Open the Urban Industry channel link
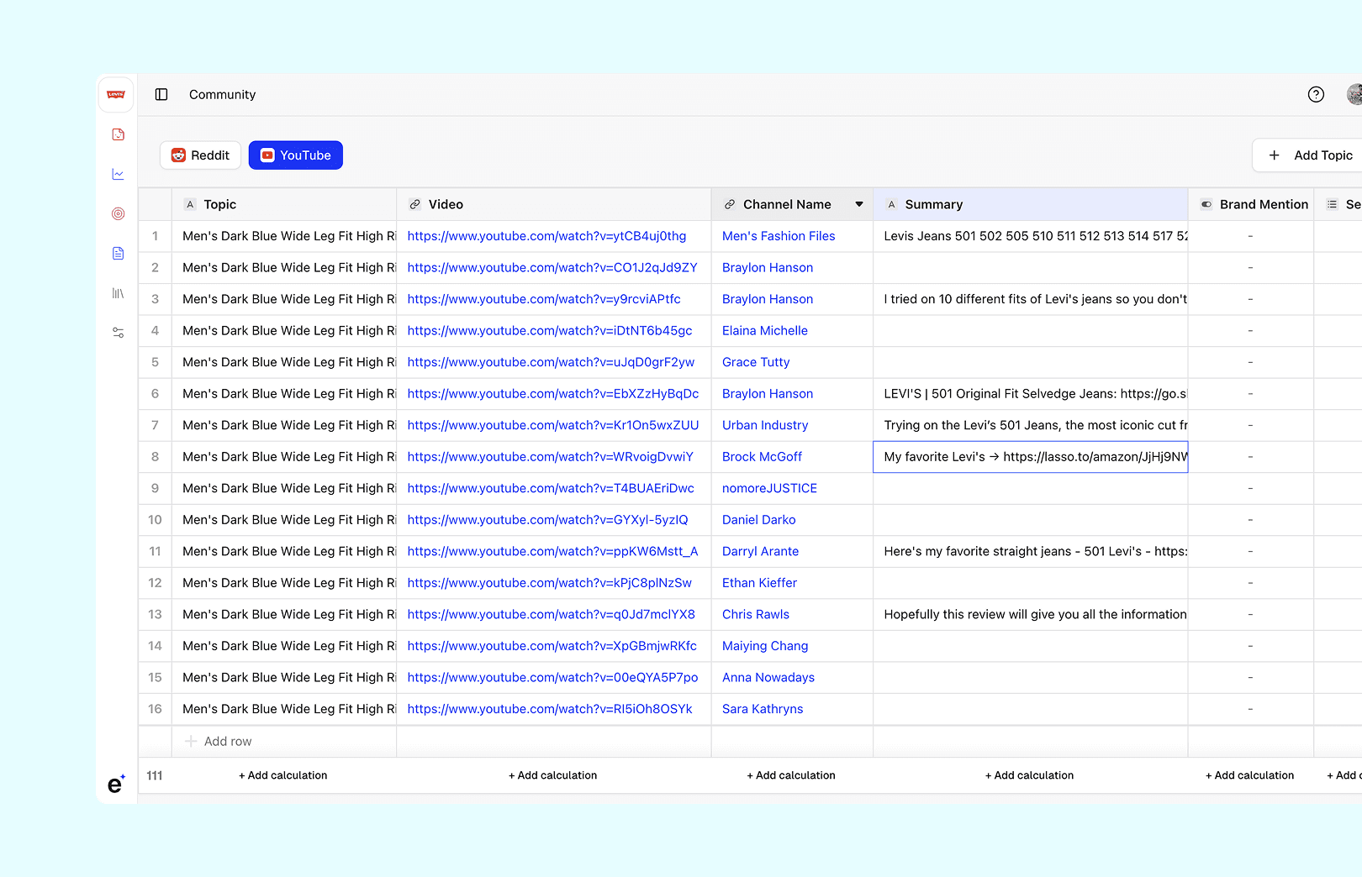Viewport: 1362px width, 877px height. (x=765, y=425)
